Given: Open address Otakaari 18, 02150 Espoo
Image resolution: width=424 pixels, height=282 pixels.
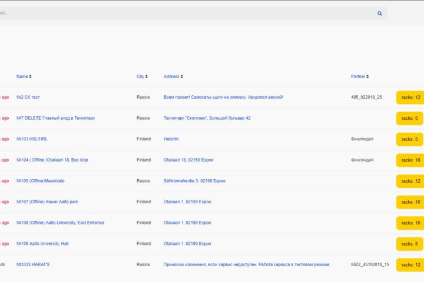Looking at the screenshot, I should (188, 160).
